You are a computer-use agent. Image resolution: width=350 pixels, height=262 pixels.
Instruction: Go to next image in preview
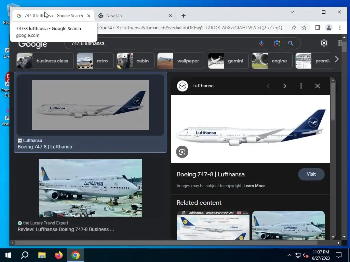coord(285,86)
